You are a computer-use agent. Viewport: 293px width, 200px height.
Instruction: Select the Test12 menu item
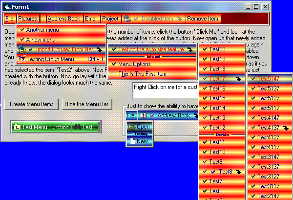[x=222, y=128]
